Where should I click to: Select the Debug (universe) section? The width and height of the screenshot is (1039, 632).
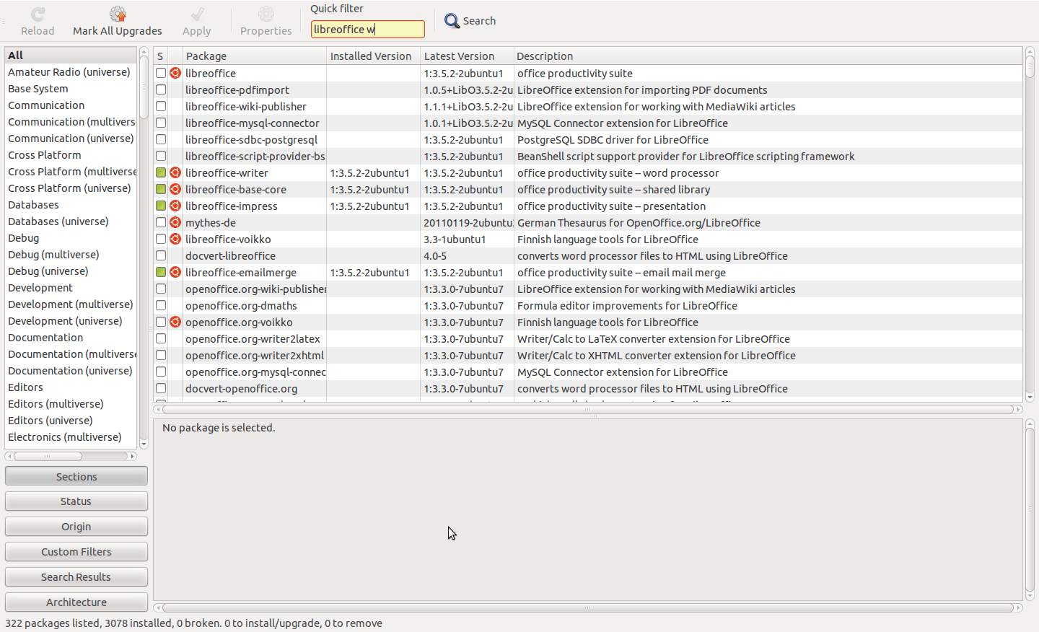point(71,271)
